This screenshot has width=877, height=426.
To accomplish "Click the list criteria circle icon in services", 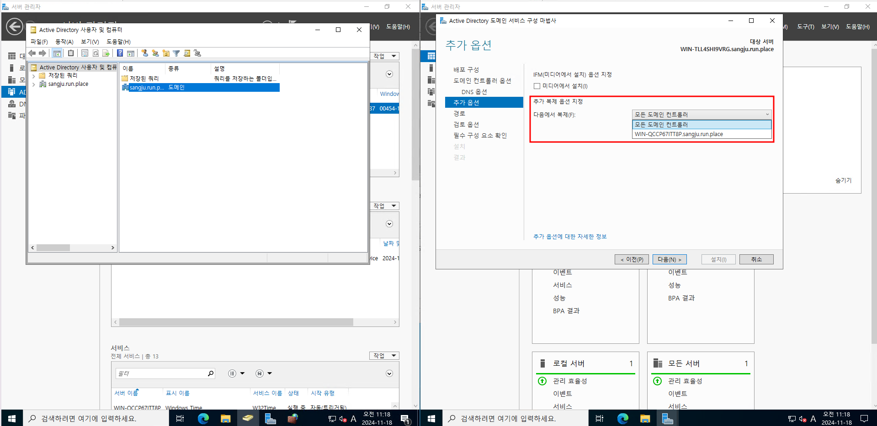I will click(x=232, y=373).
